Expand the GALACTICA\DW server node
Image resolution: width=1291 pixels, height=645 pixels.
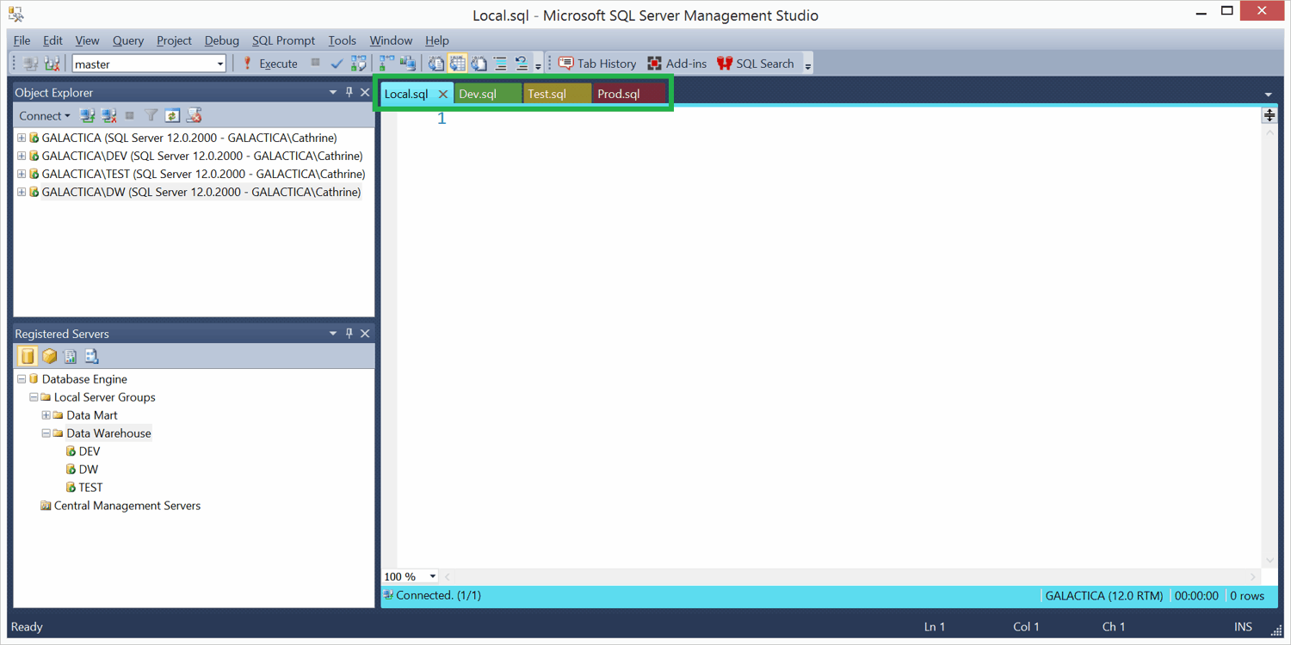[22, 192]
